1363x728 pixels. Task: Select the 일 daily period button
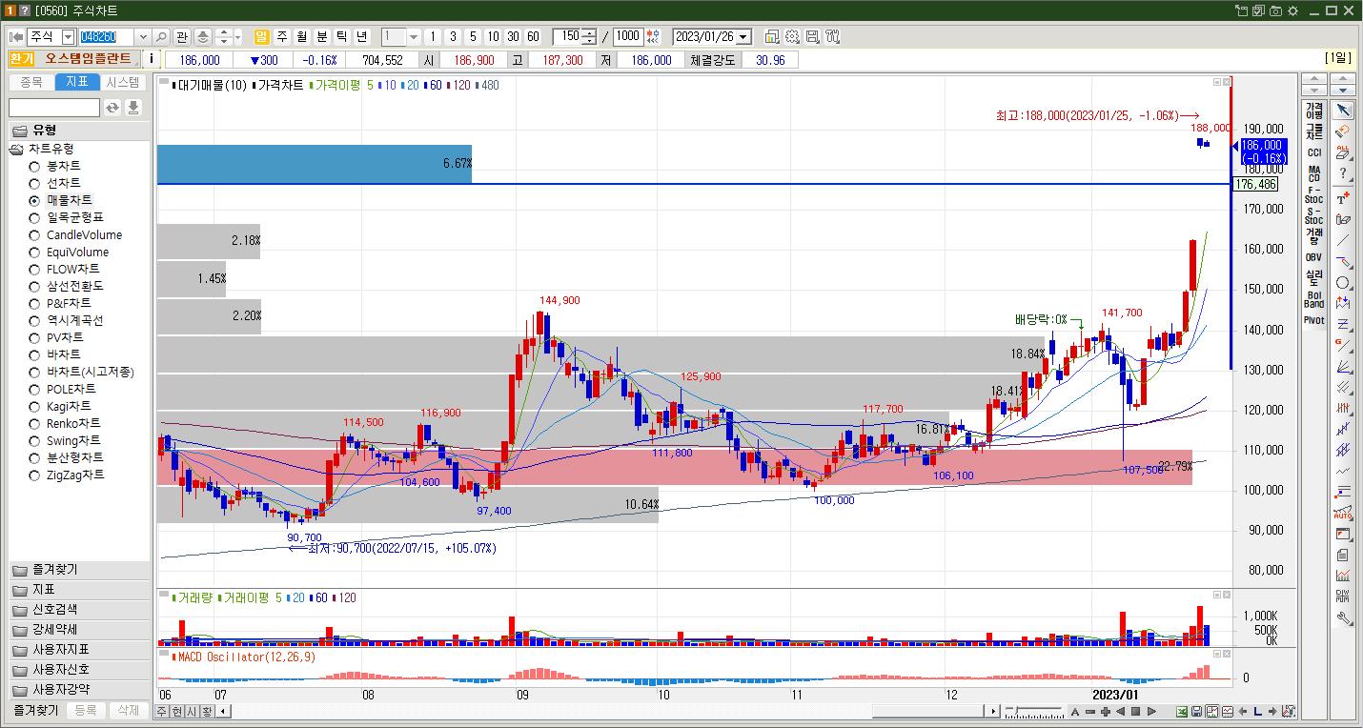pyautogui.click(x=261, y=36)
